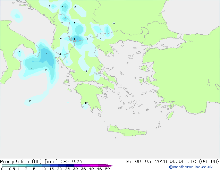220x170 pixels.
Task: Click the 'Mo 09-03-2026' date text
Action: point(146,162)
